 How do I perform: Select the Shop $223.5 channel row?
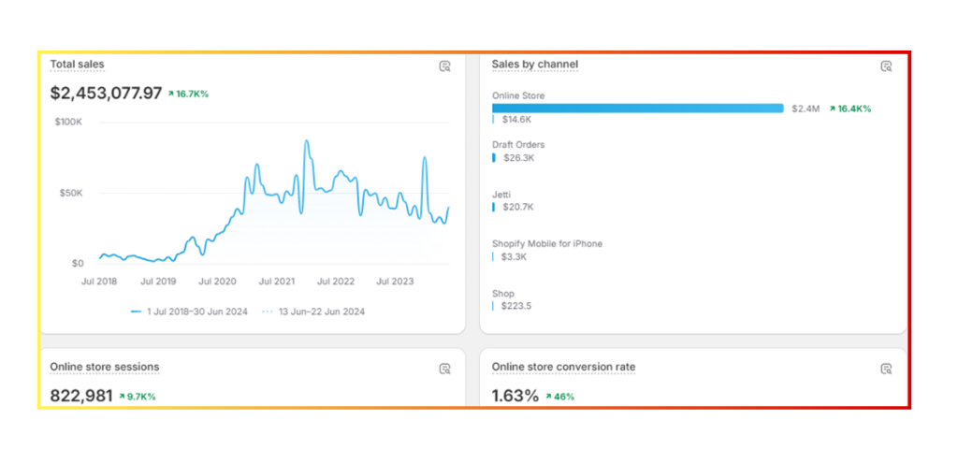502,294
